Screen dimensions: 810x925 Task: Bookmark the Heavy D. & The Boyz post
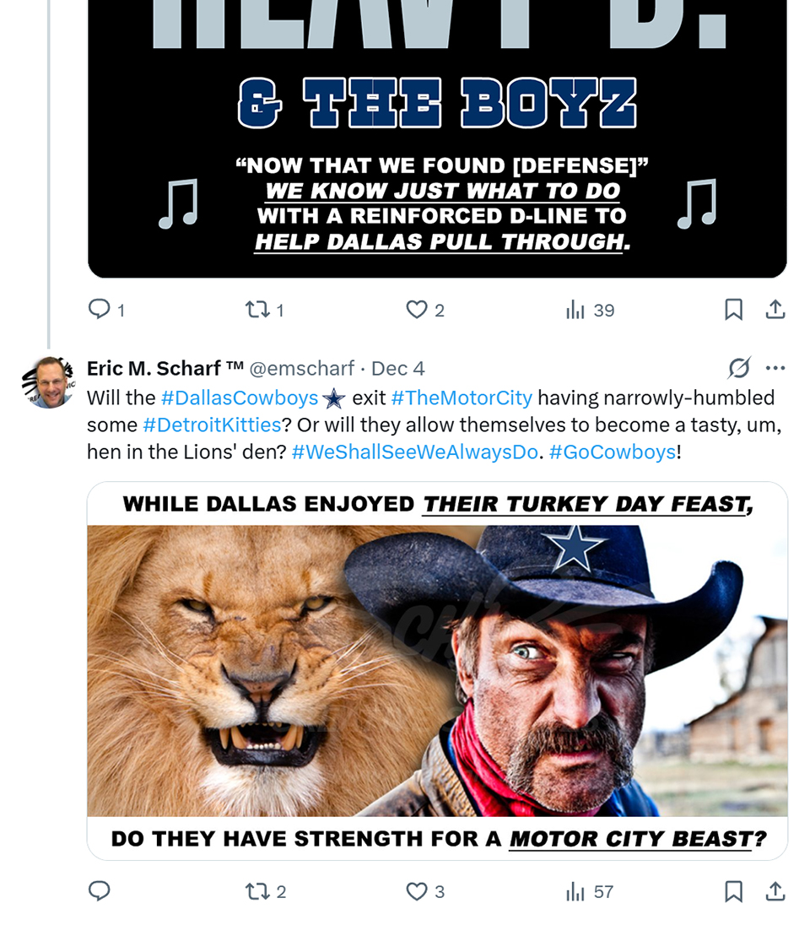[x=733, y=310]
